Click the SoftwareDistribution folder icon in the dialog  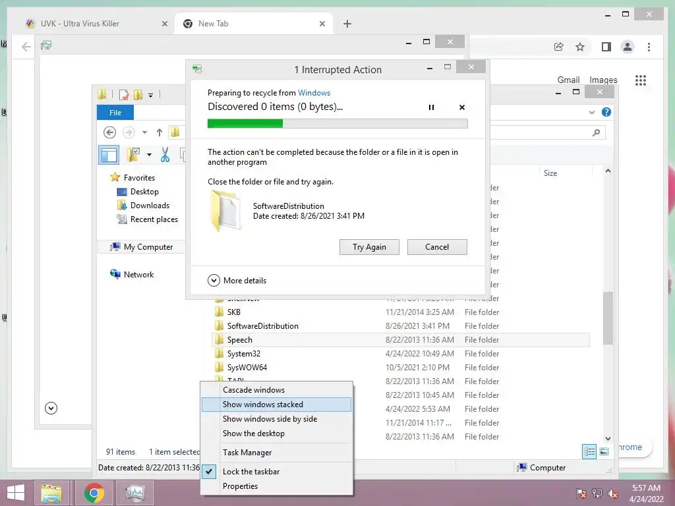(225, 211)
